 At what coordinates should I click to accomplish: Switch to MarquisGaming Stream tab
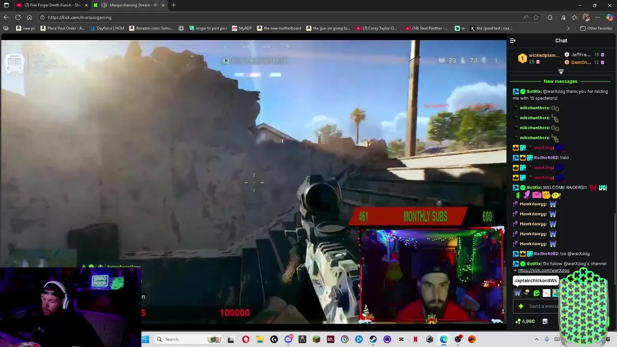point(129,5)
